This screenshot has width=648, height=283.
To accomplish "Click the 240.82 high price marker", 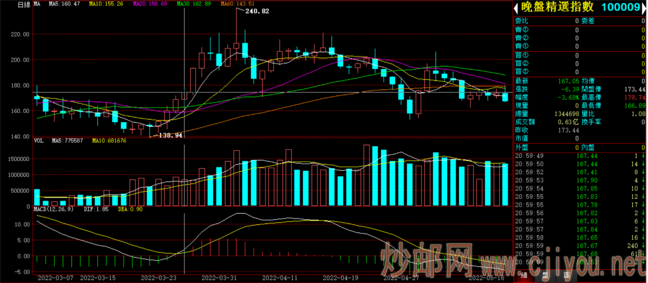I will (257, 12).
